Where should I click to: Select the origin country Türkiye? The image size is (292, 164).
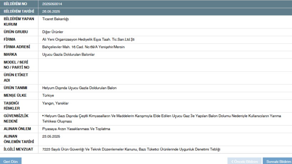click(48, 95)
